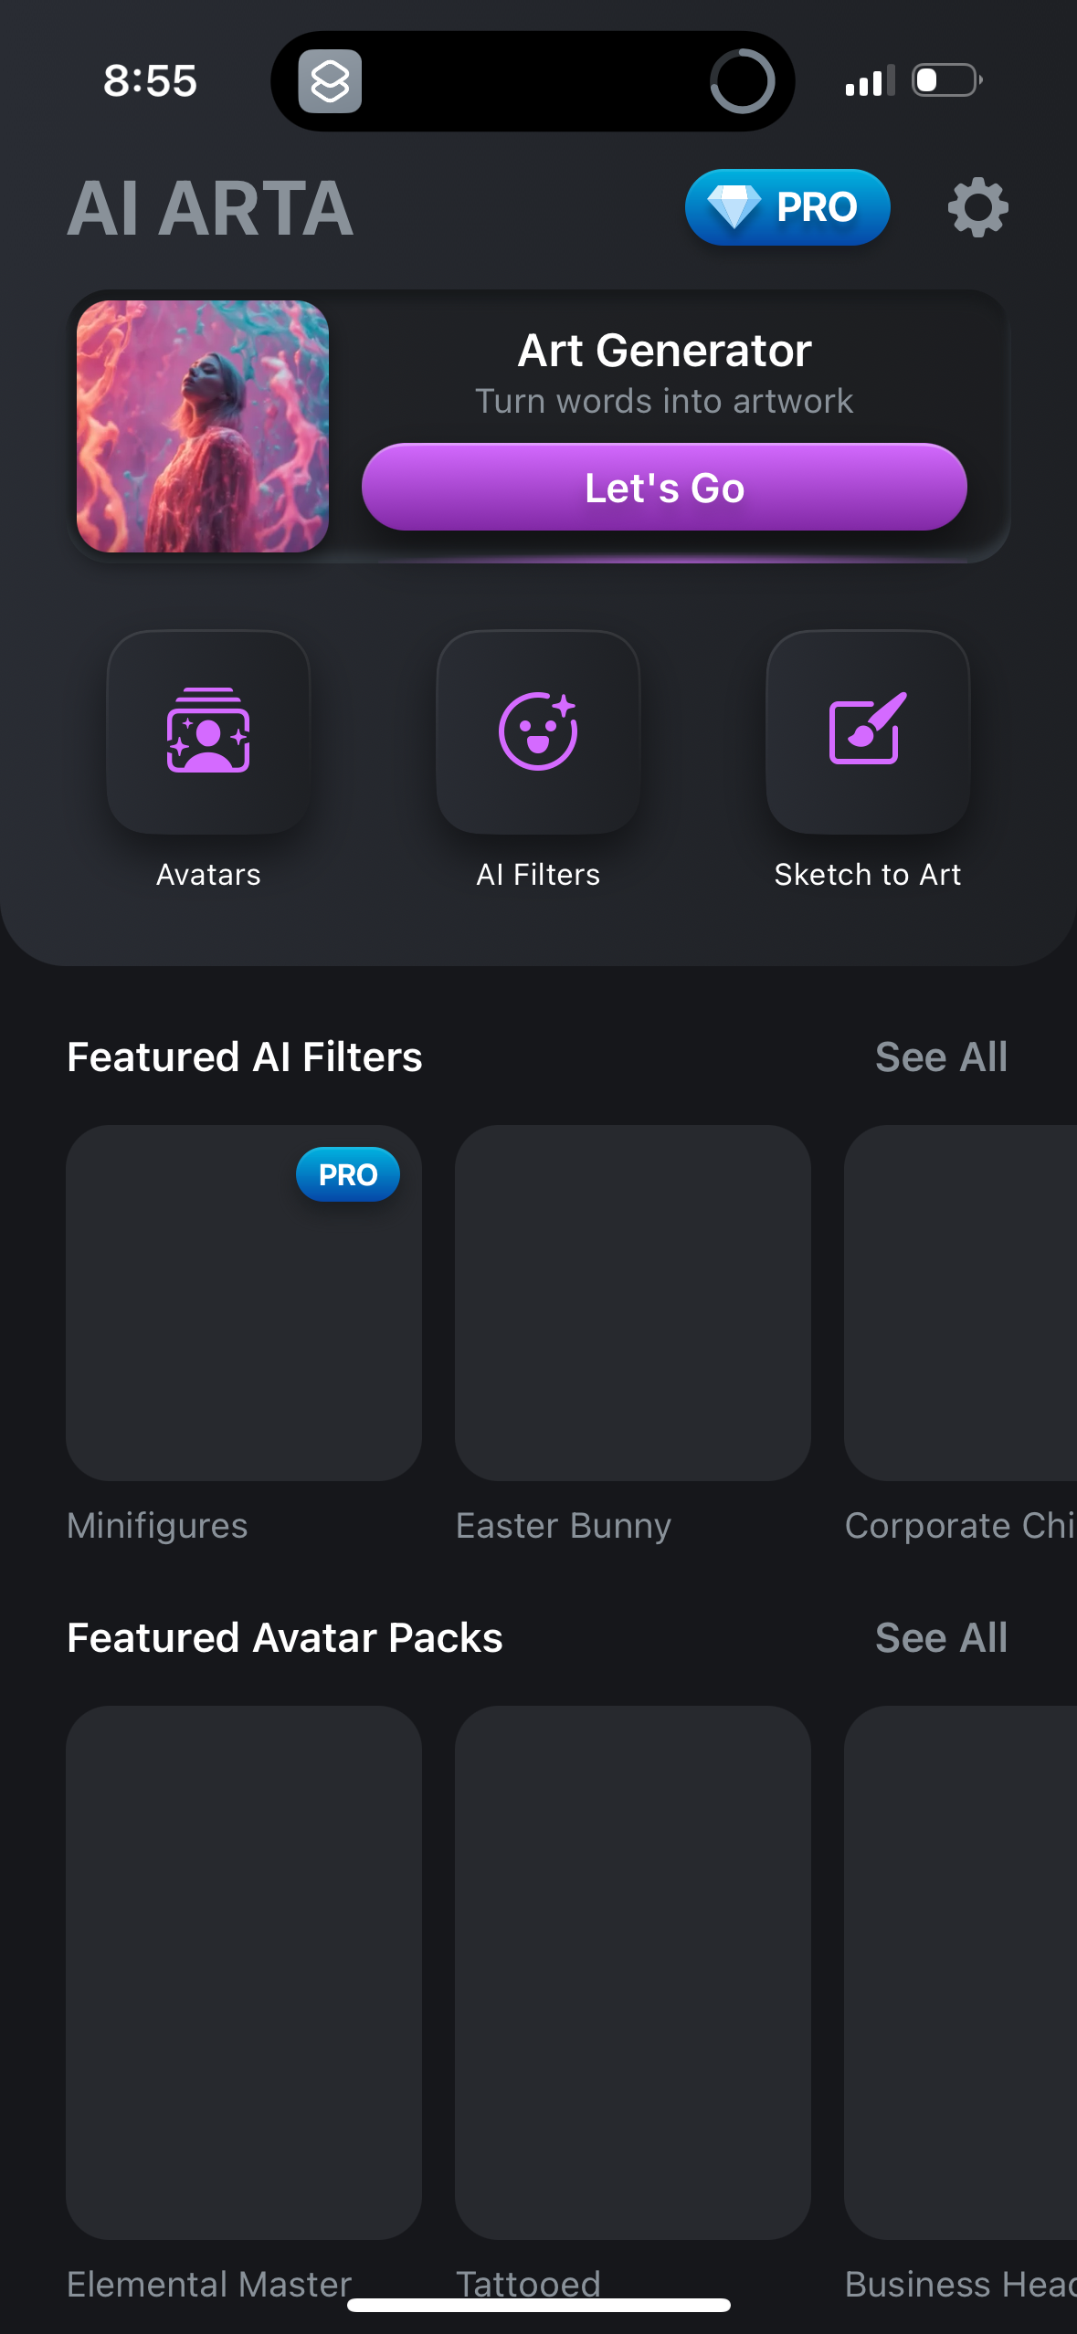Tap the PRO badge on the Minifigures filter
Screen dimensions: 1077x2334
coord(348,1174)
